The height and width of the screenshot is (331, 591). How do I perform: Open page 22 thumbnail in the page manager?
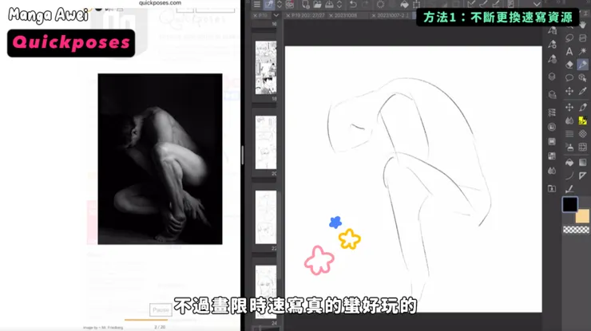click(x=266, y=217)
